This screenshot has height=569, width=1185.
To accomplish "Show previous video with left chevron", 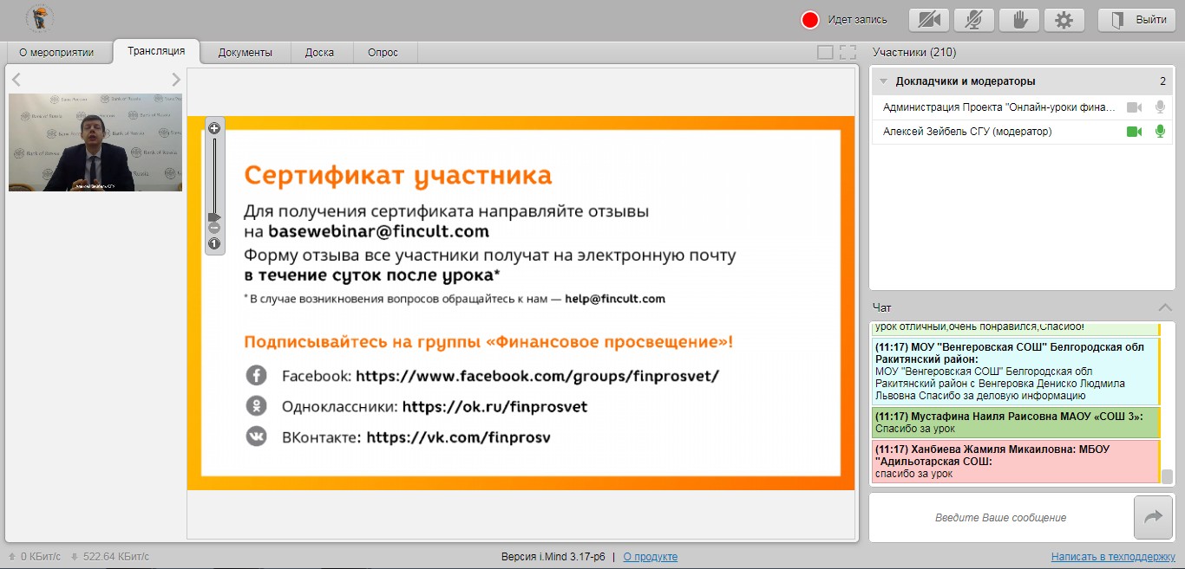I will coord(16,80).
